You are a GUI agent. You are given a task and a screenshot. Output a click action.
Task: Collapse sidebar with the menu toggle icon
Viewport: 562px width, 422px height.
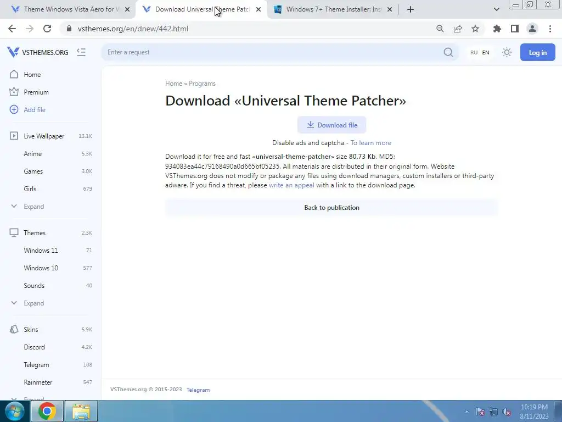[x=81, y=52]
